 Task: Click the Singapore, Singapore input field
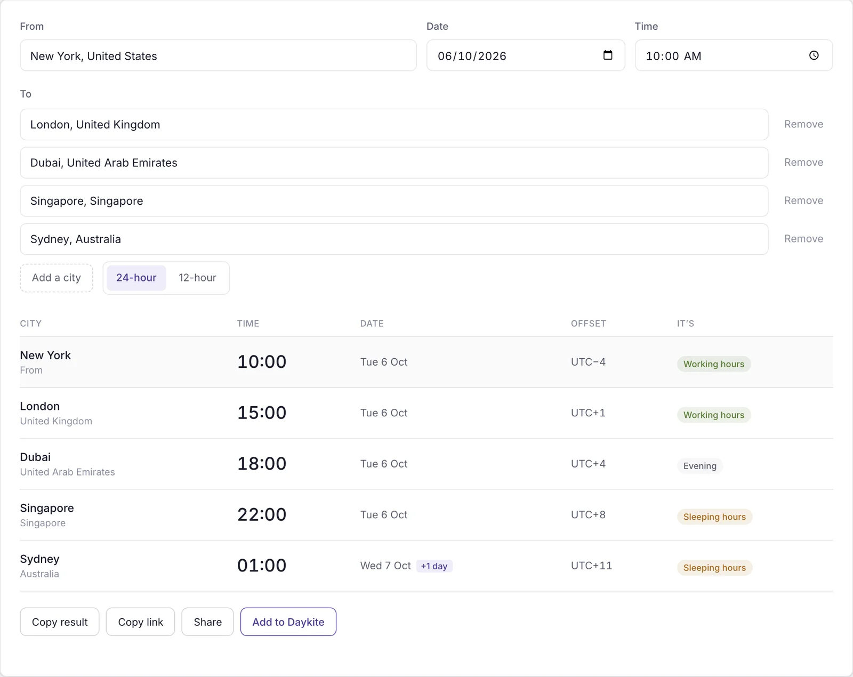pyautogui.click(x=394, y=201)
